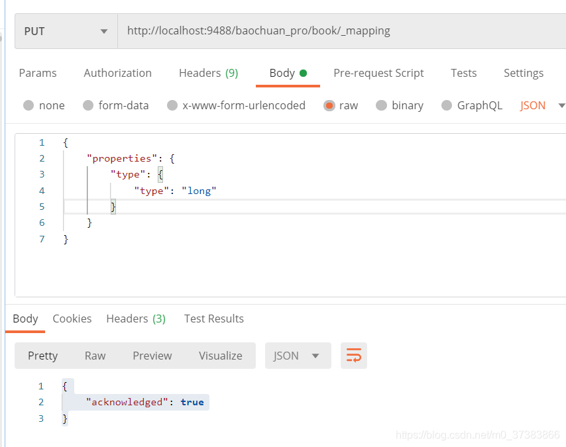
Task: Open the request Headers (9) tab
Action: click(x=208, y=73)
